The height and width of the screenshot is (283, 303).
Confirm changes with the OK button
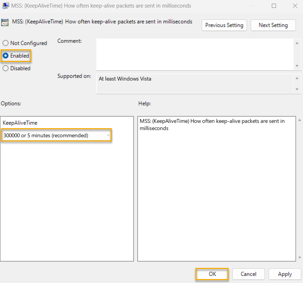(x=212, y=274)
